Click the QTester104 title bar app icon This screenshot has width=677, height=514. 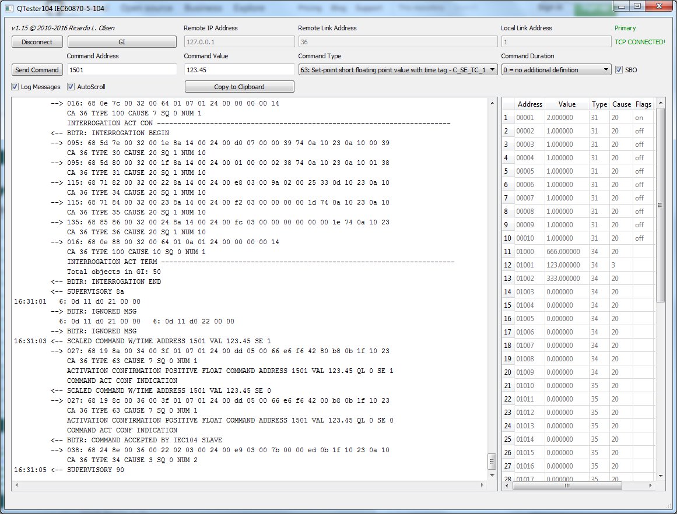9,8
